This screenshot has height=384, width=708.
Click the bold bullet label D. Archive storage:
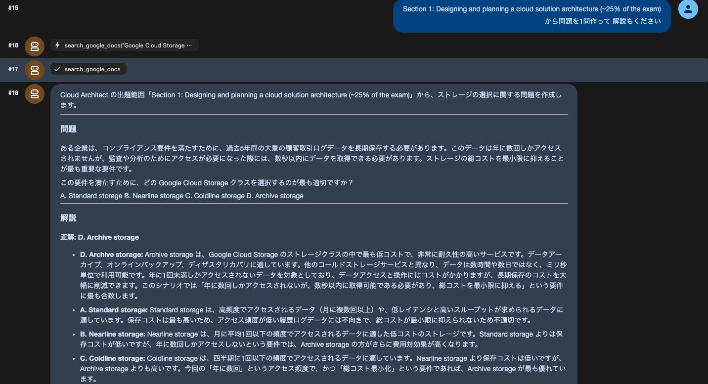111,255
